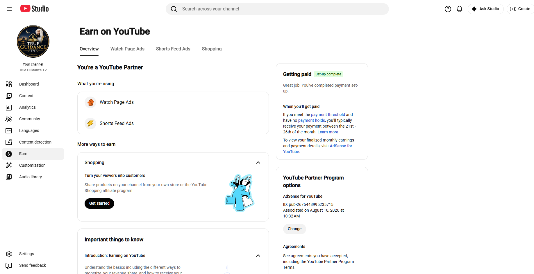This screenshot has width=534, height=274.
Task: Click the Audio library icon
Action: 9,177
